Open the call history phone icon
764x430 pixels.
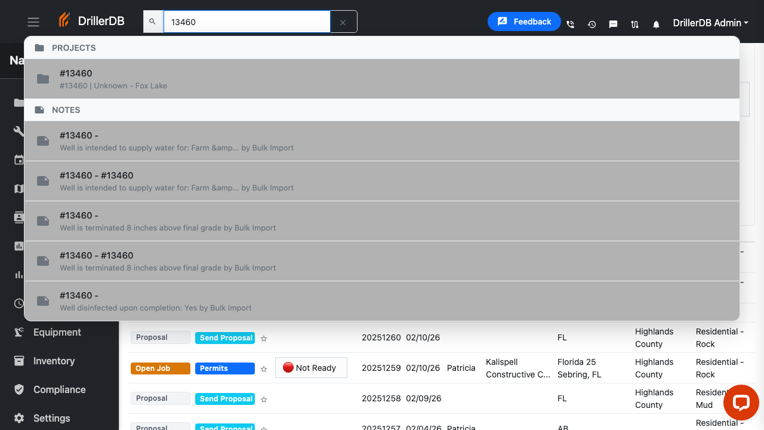(x=570, y=24)
